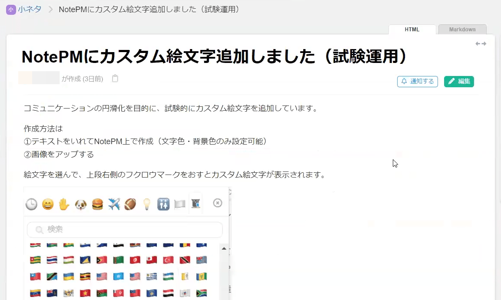This screenshot has height=300, width=501.
Task: Select the owl custom emoji category
Action: pos(196,203)
